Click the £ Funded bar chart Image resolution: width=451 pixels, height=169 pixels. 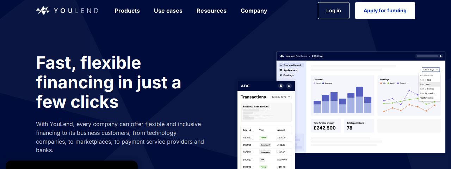tap(342, 100)
